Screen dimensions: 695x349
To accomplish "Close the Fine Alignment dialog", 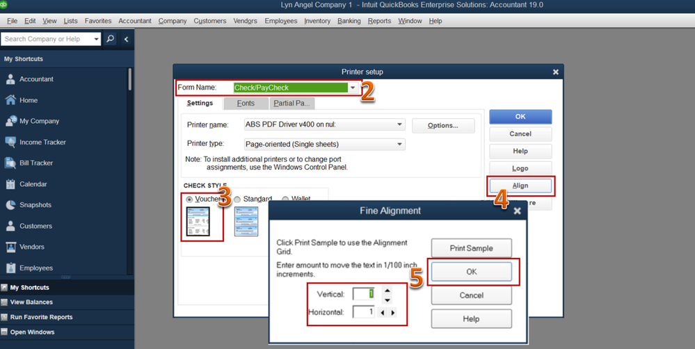I will click(x=517, y=211).
